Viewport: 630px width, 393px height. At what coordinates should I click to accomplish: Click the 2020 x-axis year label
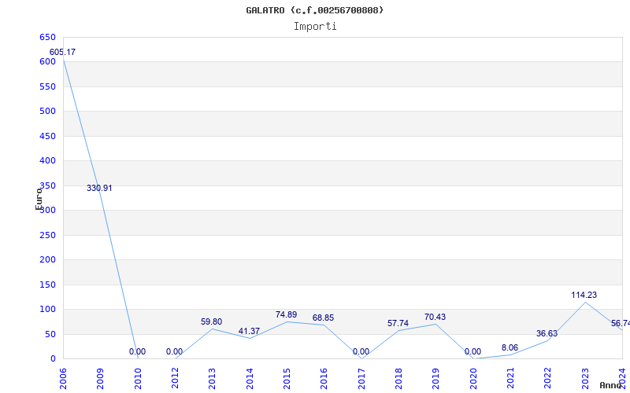click(x=473, y=379)
